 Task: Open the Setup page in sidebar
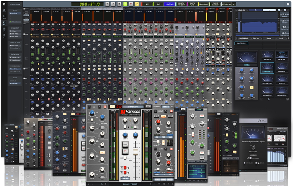[4, 17]
